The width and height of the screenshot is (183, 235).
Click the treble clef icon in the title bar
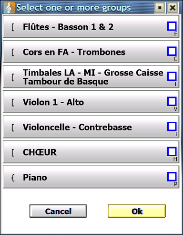pos(9,8)
